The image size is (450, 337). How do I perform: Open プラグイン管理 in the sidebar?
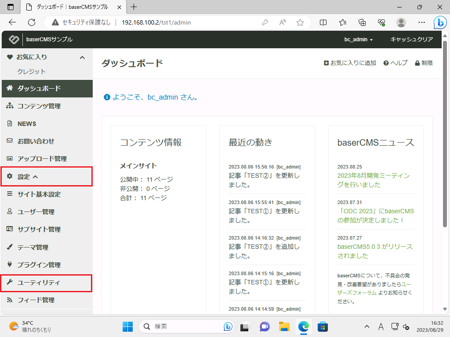(x=39, y=265)
